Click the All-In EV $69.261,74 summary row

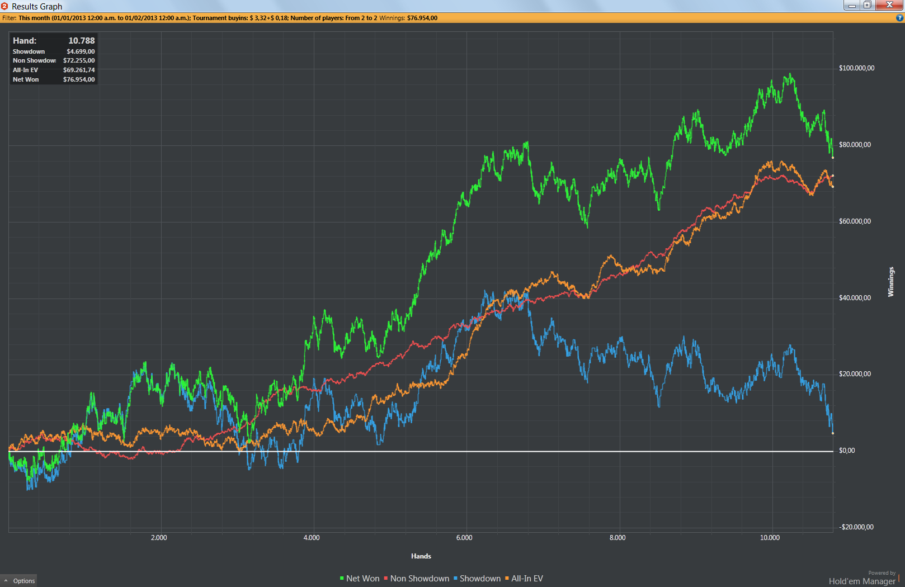click(54, 70)
